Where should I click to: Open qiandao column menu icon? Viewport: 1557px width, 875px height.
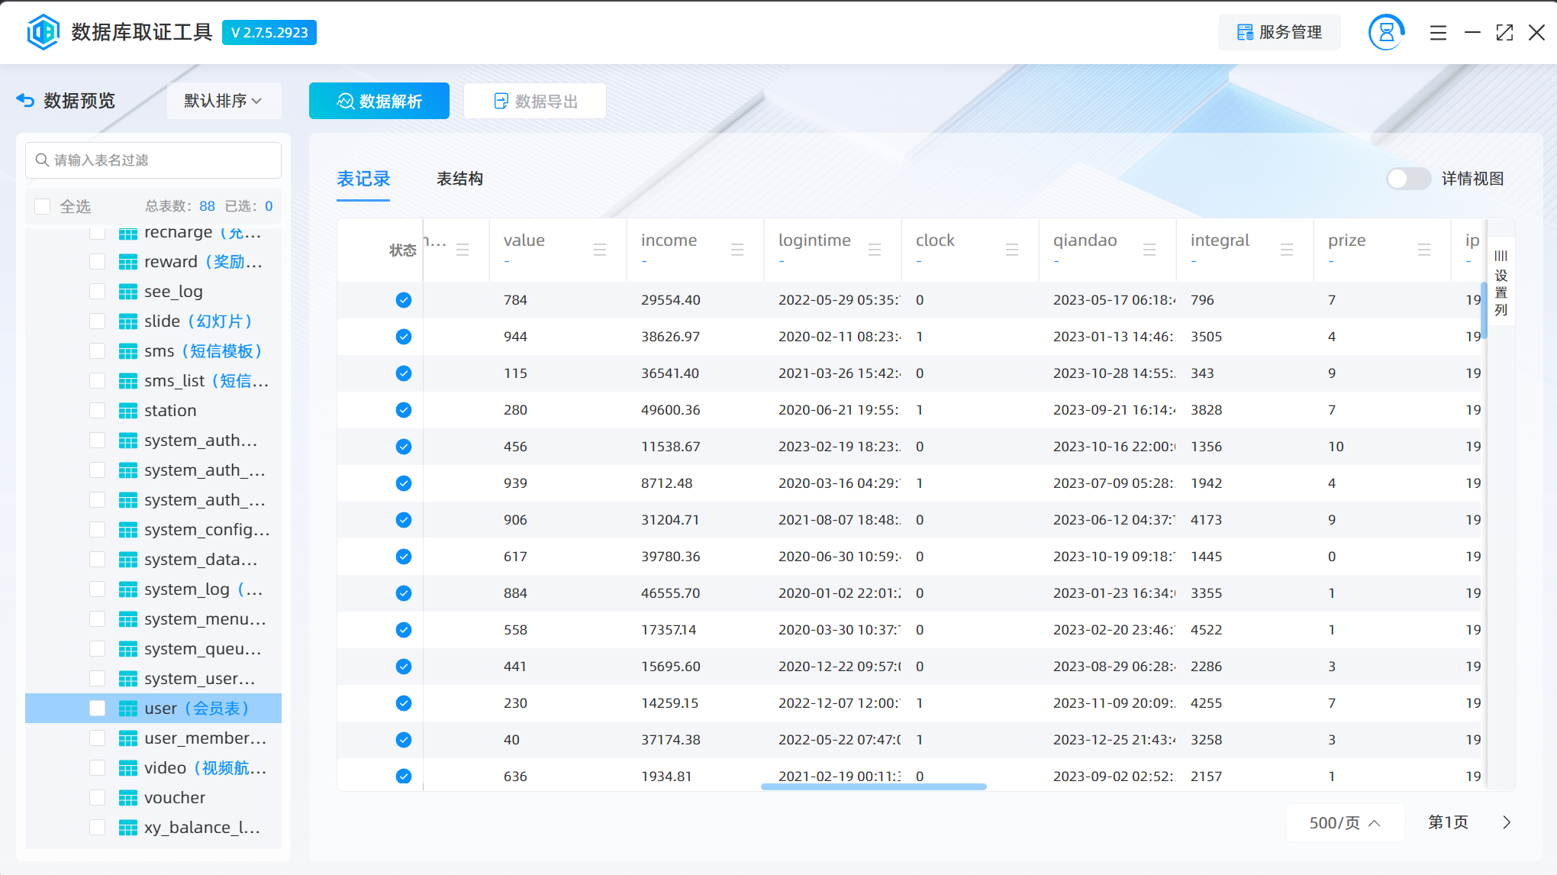click(x=1149, y=250)
